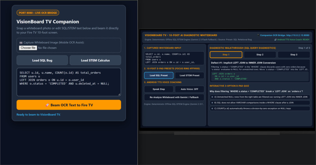Image resolution: width=316 pixels, height=165 pixels.
Task: Select quiz option C about COUNT(o.id) exception
Action: tap(260, 108)
